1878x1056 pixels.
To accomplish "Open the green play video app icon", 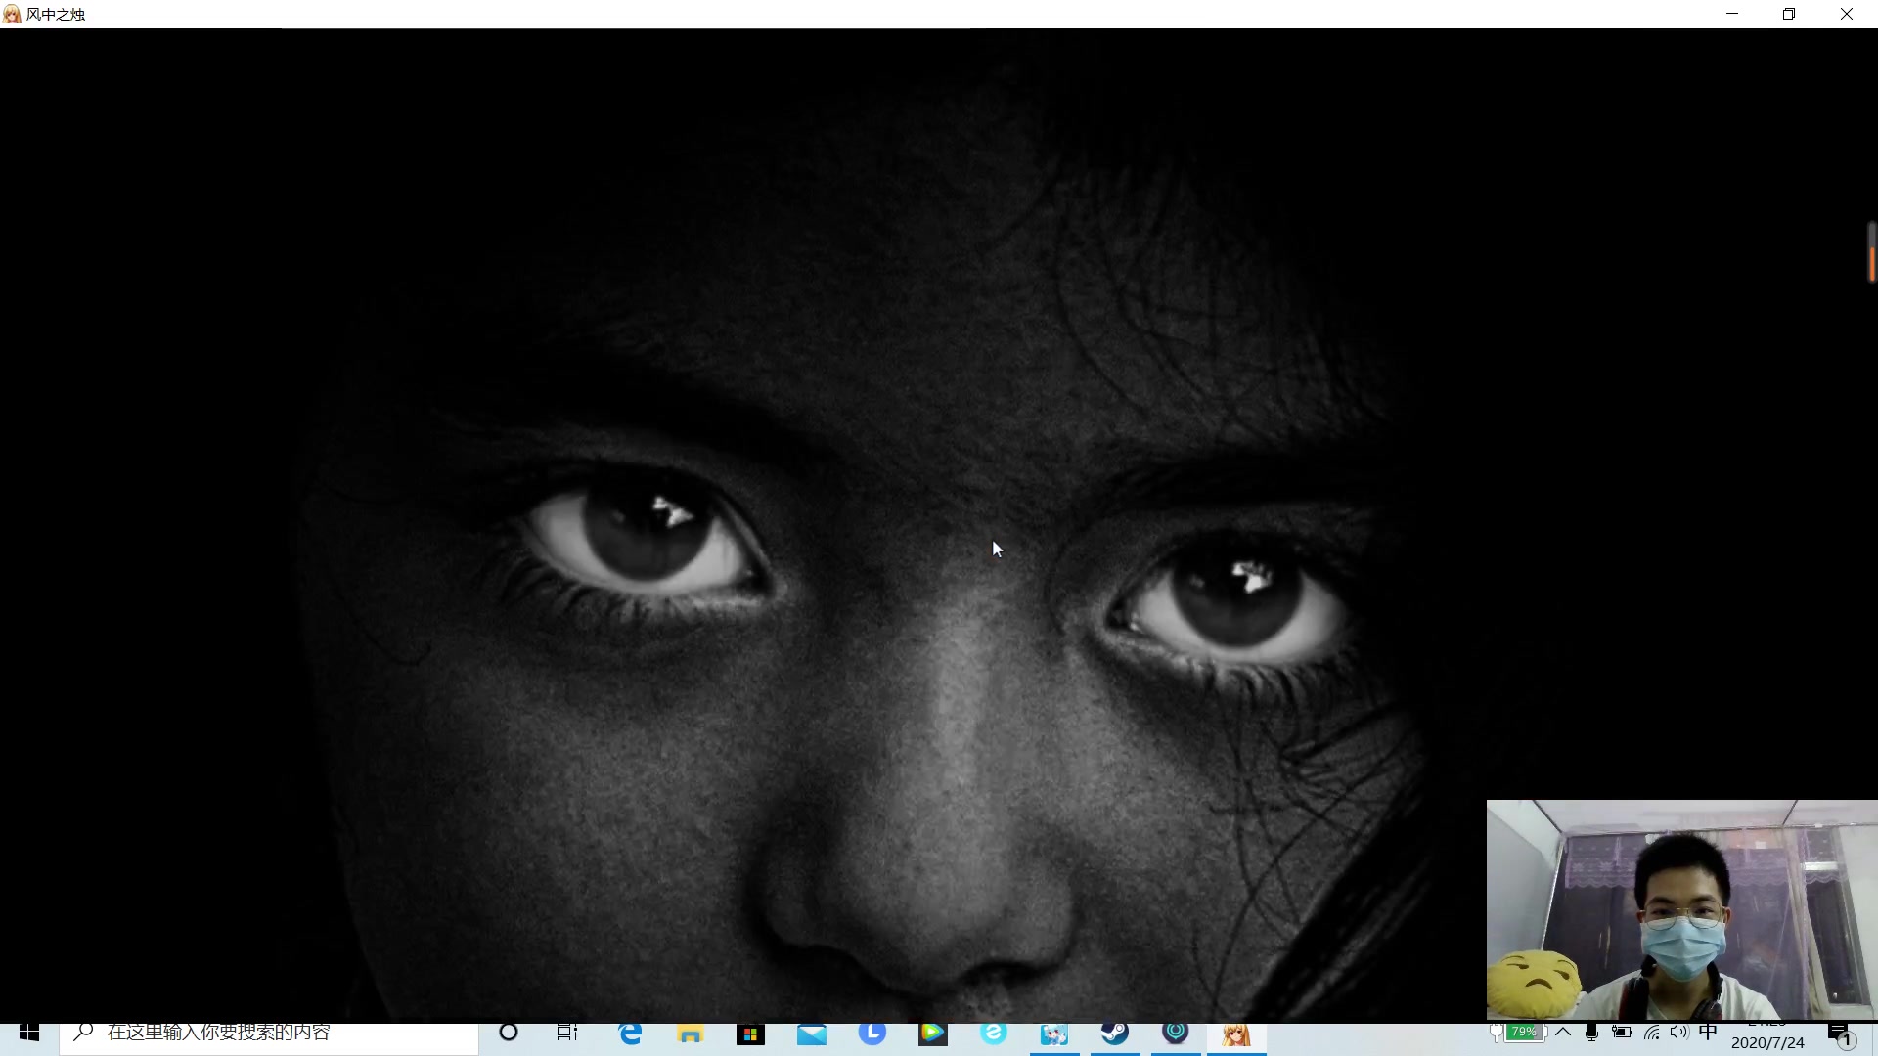I will pos(932,1034).
